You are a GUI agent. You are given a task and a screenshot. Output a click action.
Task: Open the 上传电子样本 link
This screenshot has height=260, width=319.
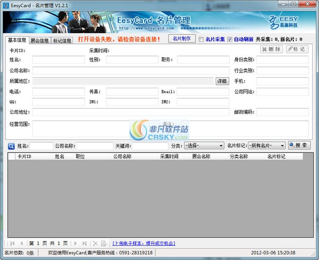tap(144, 243)
